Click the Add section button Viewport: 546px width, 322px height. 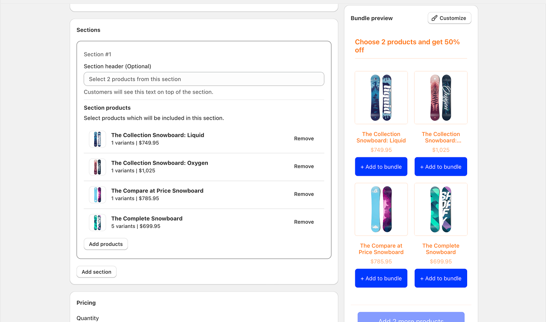point(96,272)
